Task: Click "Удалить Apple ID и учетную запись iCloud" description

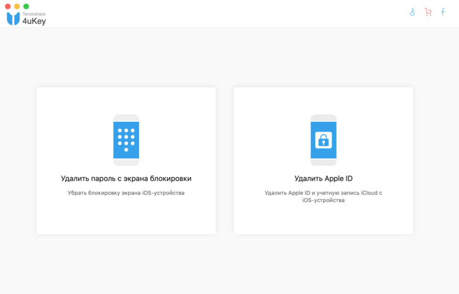Action: [x=324, y=197]
